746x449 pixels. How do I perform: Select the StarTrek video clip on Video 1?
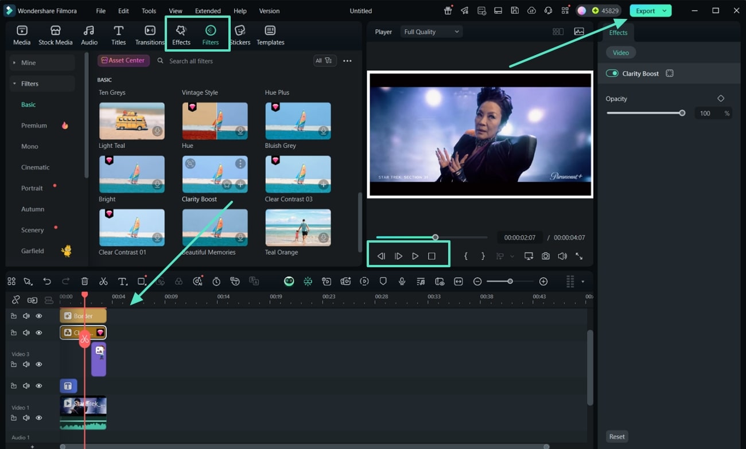[83, 412]
